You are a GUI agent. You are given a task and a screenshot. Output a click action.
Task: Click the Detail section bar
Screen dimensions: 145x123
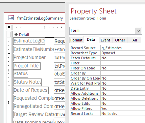click(39, 35)
